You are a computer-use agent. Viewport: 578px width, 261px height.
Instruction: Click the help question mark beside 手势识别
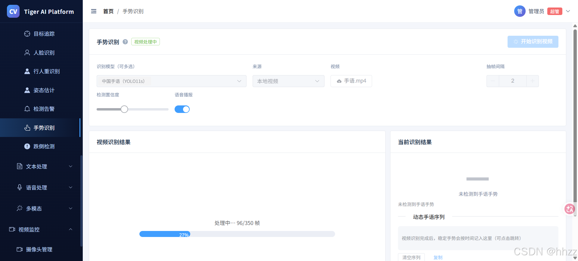tap(125, 42)
